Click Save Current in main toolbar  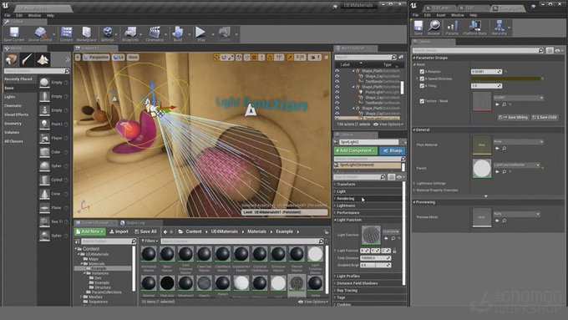[14, 33]
